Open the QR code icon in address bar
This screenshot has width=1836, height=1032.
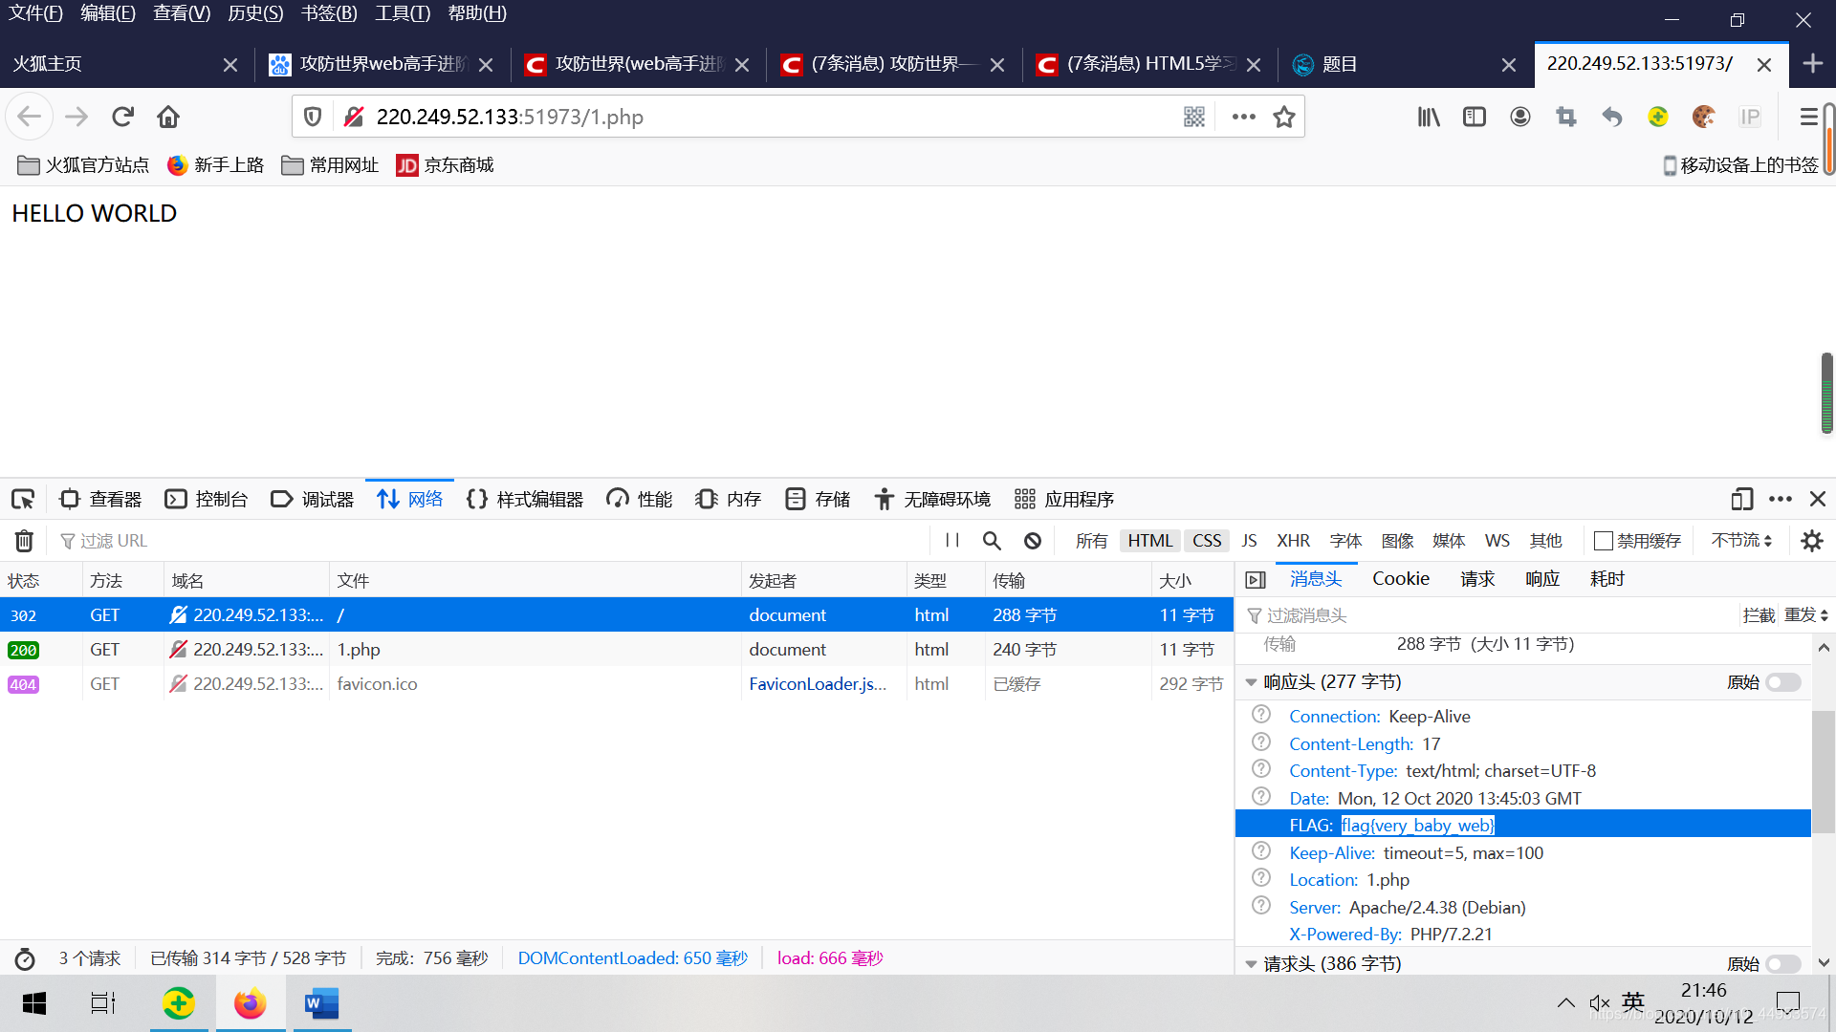1194,117
